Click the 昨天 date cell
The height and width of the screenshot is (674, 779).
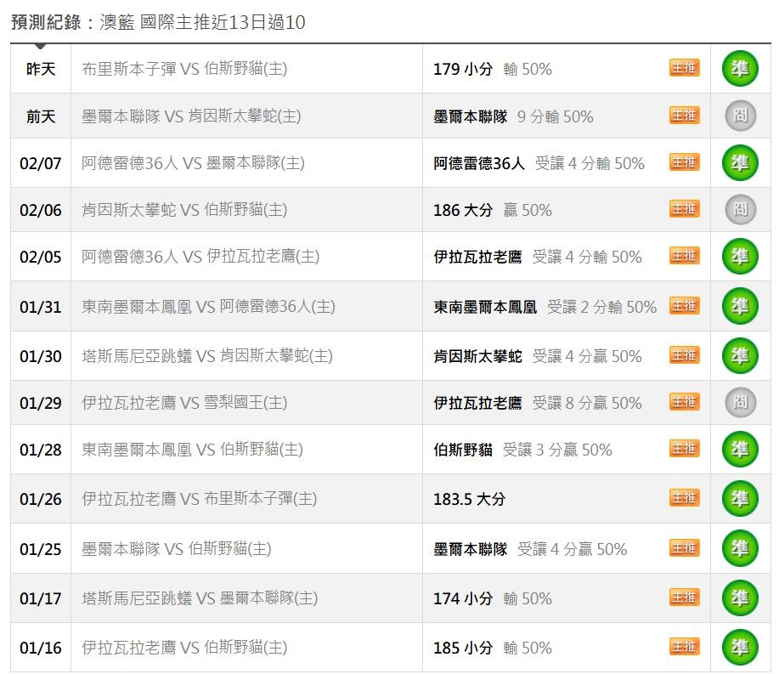(41, 69)
